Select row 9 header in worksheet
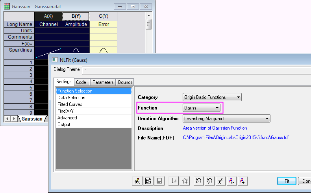Viewport: 311px width, 193px height. (19, 113)
